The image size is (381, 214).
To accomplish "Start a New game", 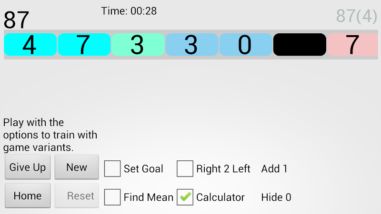I will pyautogui.click(x=77, y=167).
